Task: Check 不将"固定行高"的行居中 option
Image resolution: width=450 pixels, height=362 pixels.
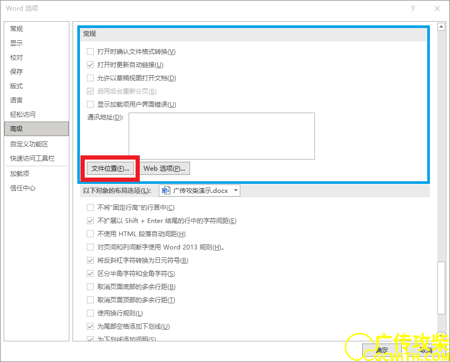Action: pyautogui.click(x=90, y=207)
